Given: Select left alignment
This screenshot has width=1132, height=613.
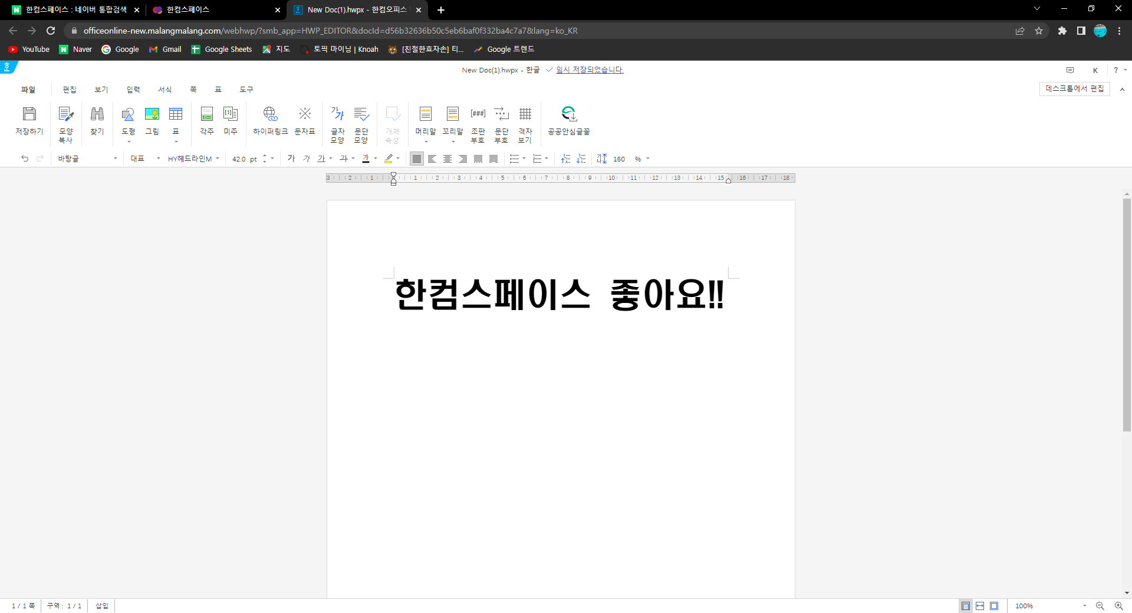Looking at the screenshot, I should point(432,159).
